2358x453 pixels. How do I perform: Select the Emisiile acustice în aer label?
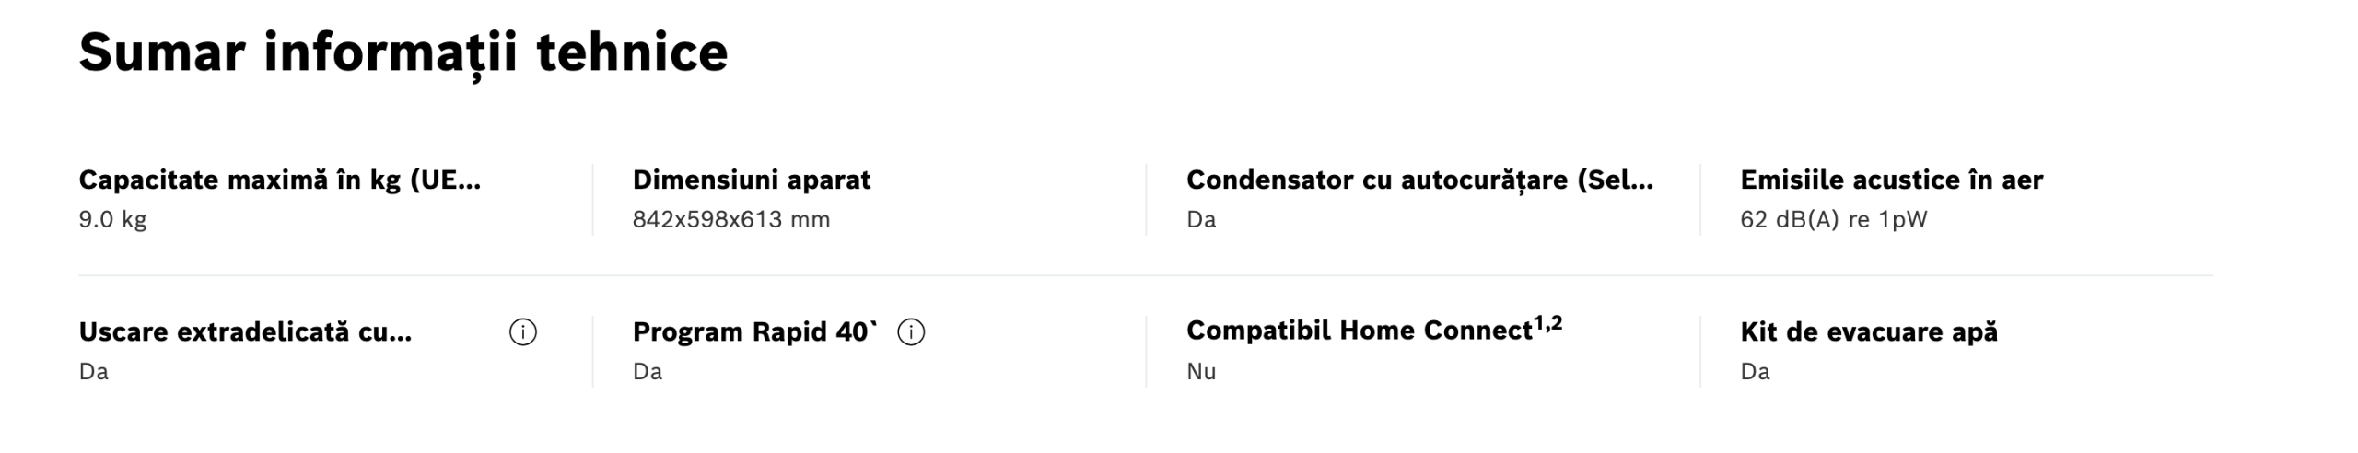[1891, 180]
